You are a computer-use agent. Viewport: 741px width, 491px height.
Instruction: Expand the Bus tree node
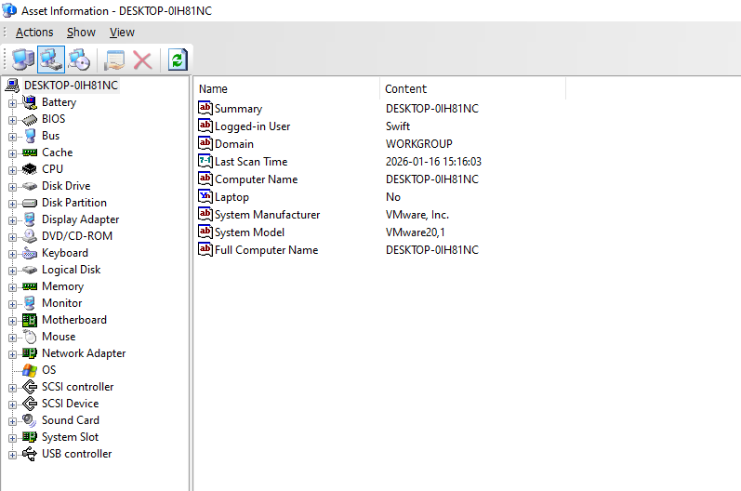12,137
